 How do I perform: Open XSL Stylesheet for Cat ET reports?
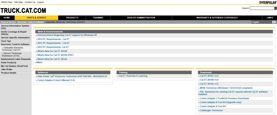click(233, 93)
